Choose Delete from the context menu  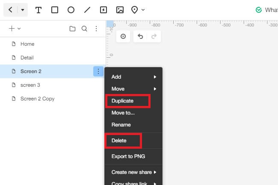point(133,141)
